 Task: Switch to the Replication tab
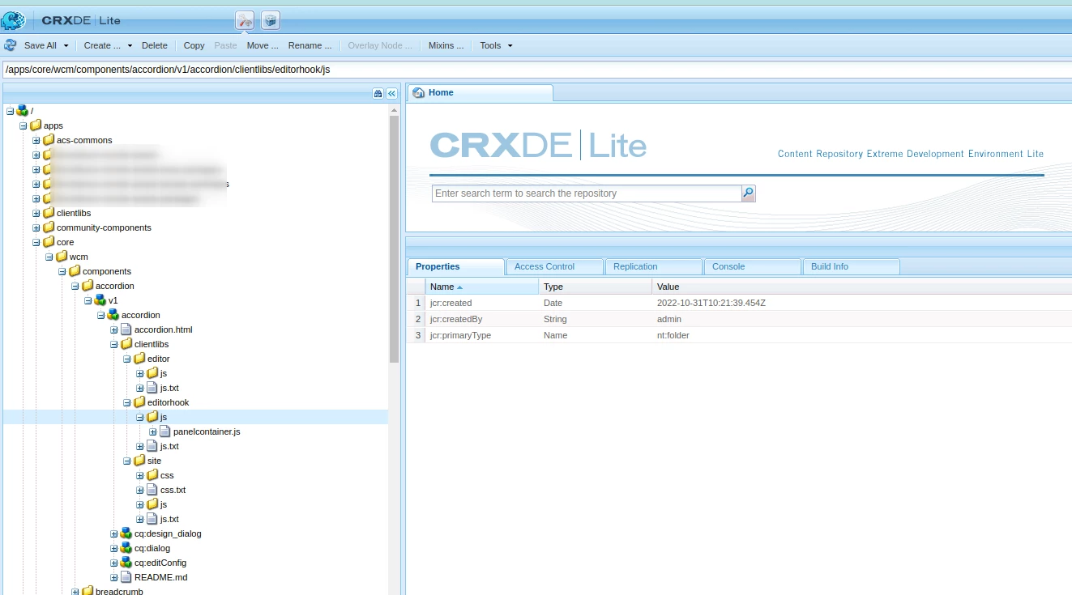(653, 266)
